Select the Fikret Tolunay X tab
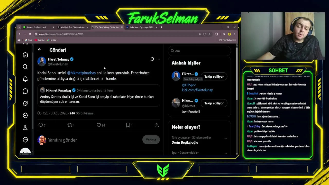This screenshot has height=185, width=329. click(107, 27)
